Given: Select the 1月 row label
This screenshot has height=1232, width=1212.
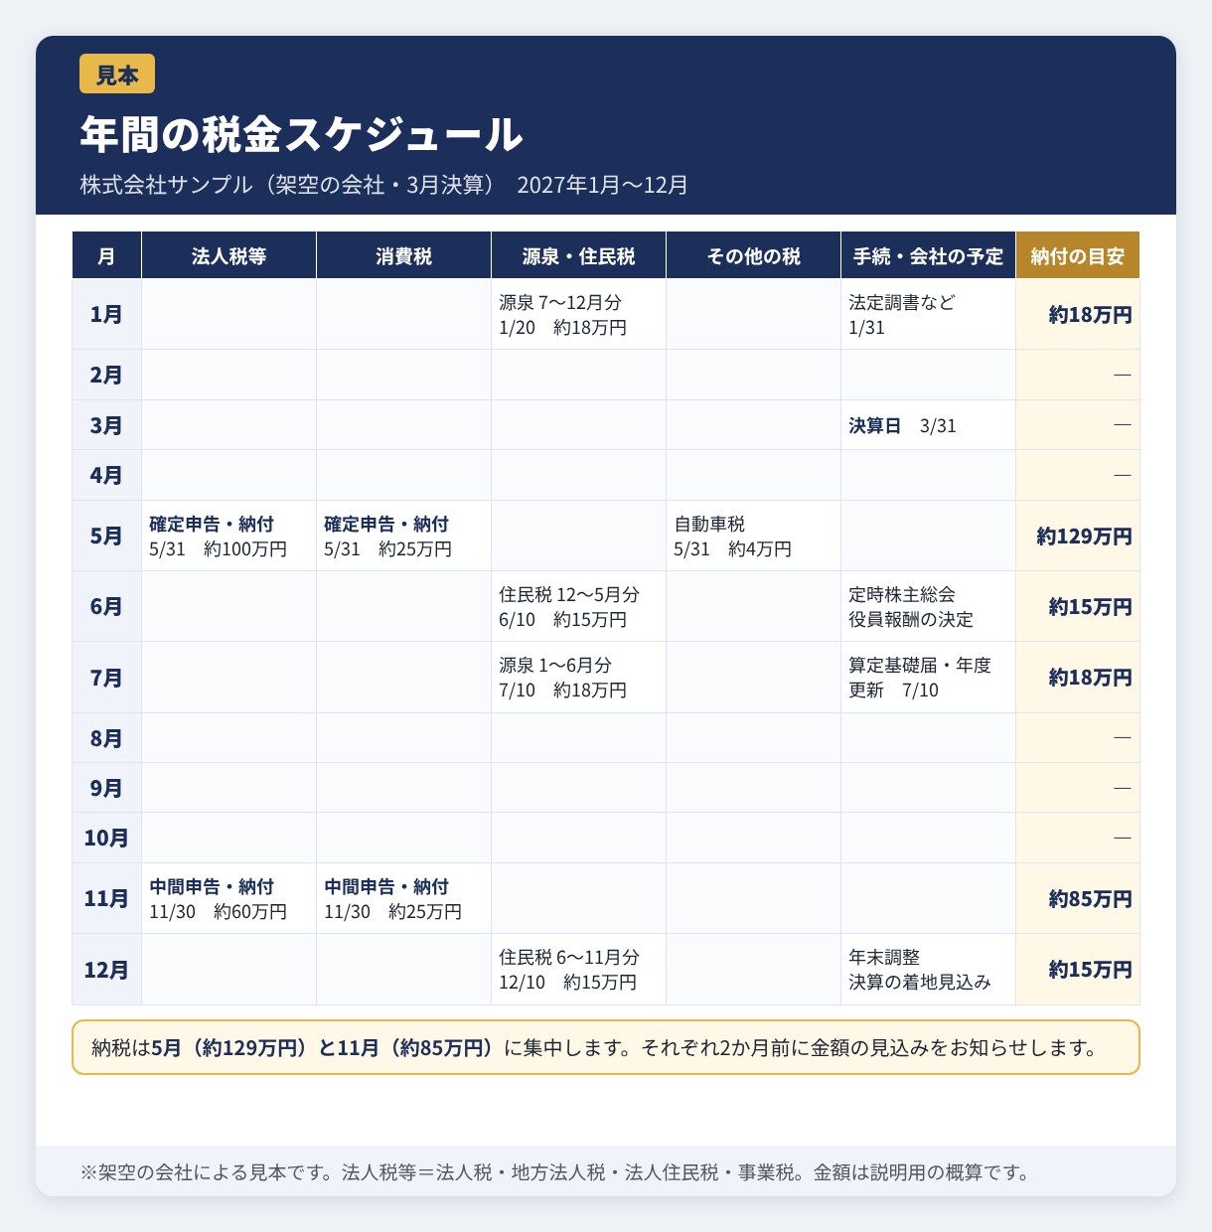Looking at the screenshot, I should [x=106, y=314].
